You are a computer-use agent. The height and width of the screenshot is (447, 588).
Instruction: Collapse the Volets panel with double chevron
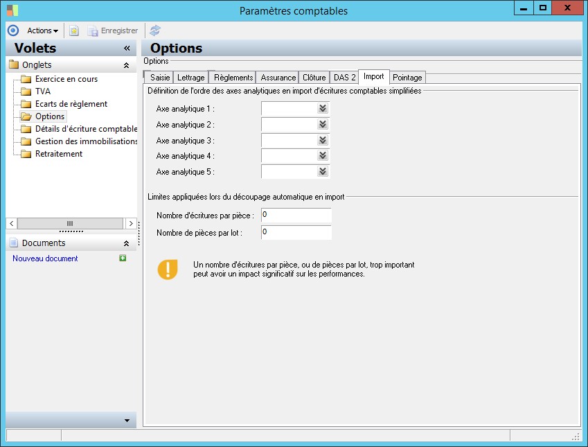[x=127, y=48]
